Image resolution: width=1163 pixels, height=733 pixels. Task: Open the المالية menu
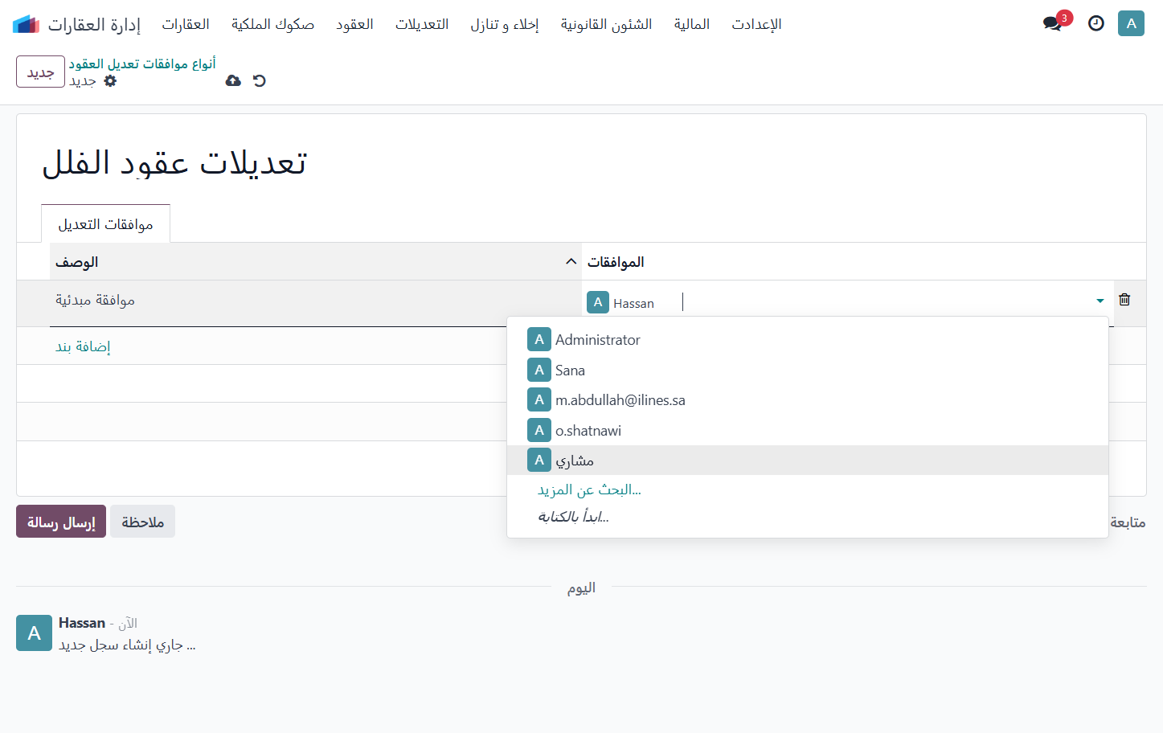click(692, 24)
